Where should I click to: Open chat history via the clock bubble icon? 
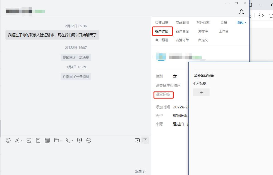[137, 140]
